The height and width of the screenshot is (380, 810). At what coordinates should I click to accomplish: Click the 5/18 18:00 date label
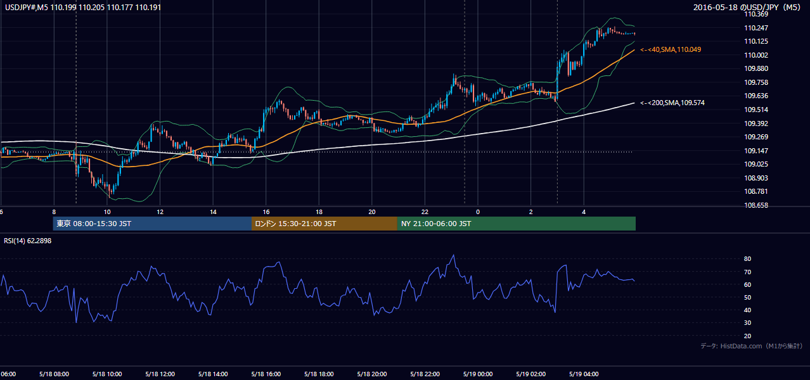click(x=319, y=374)
